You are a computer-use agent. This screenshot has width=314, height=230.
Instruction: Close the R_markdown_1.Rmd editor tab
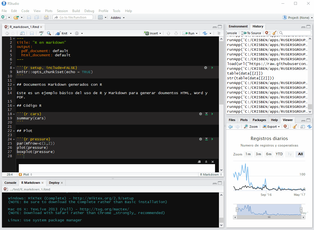(x=41, y=27)
